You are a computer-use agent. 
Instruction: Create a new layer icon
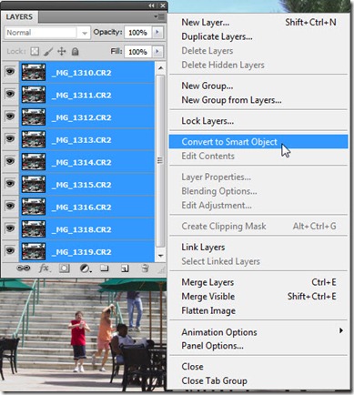pyautogui.click(x=125, y=268)
